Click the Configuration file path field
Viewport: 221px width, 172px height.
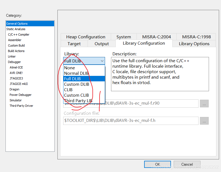[x=131, y=121]
